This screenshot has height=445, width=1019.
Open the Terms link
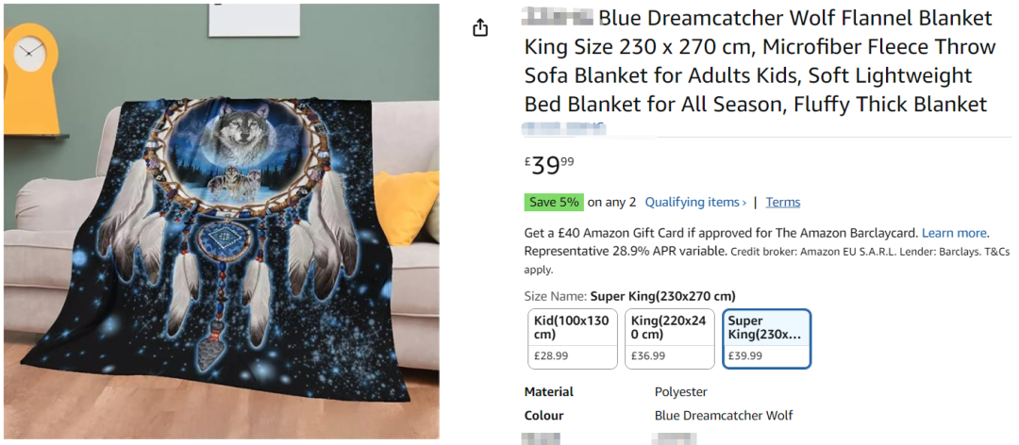coord(783,202)
